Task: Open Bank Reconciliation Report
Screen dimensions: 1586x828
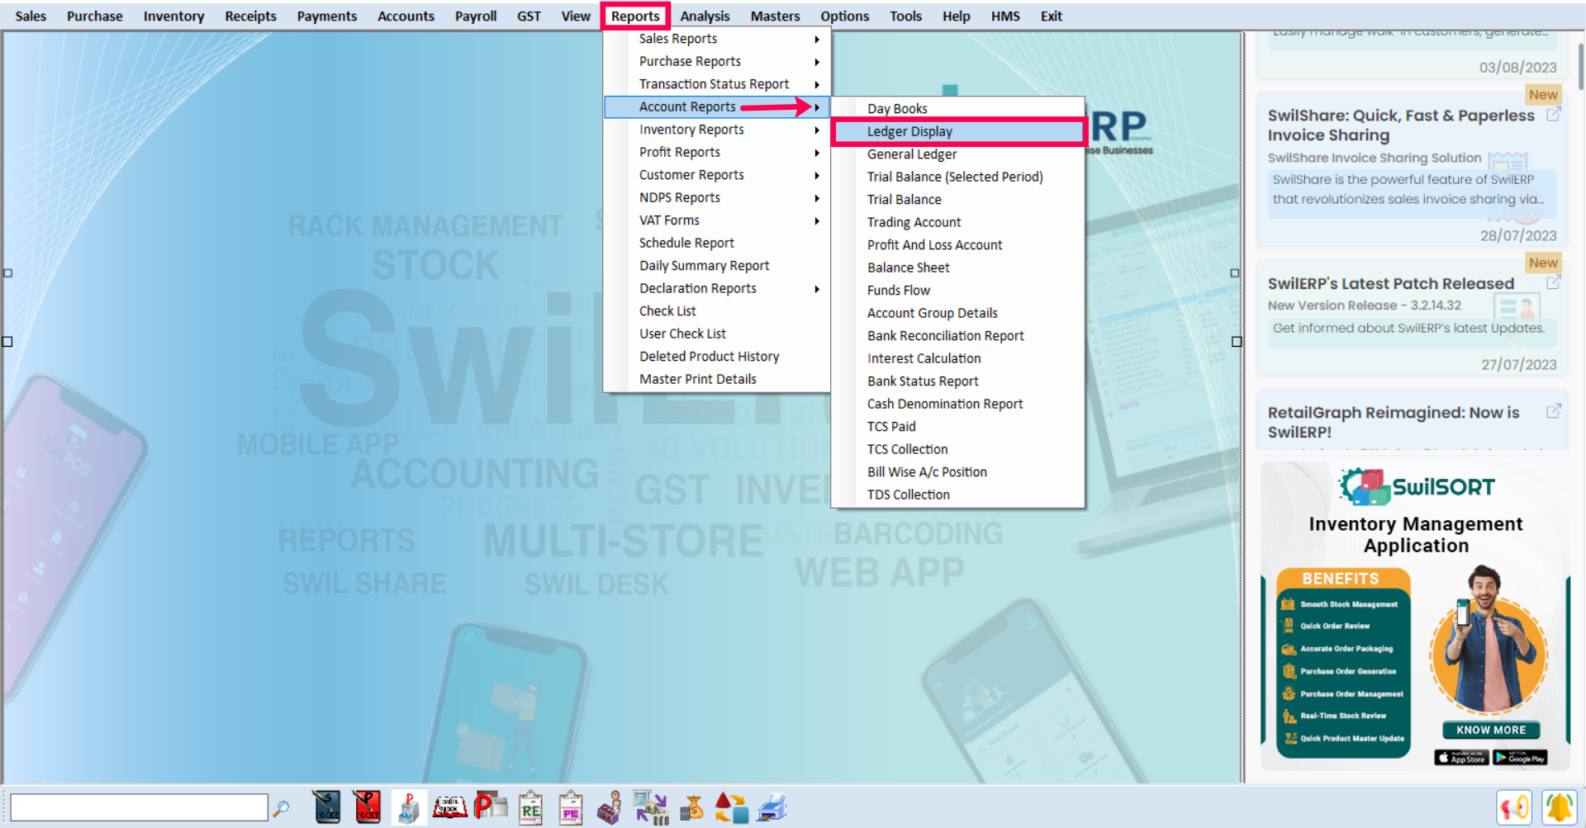Action: pyautogui.click(x=958, y=336)
